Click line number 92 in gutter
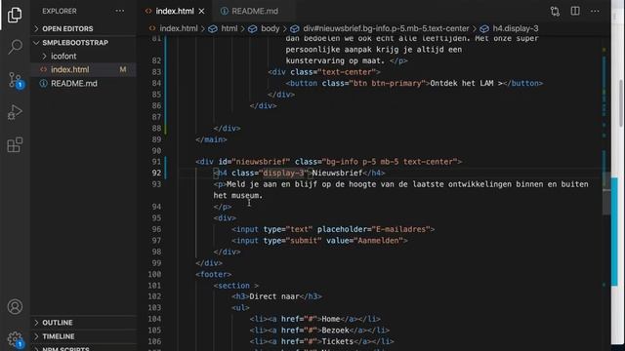The width and height of the screenshot is (625, 351). click(156, 173)
